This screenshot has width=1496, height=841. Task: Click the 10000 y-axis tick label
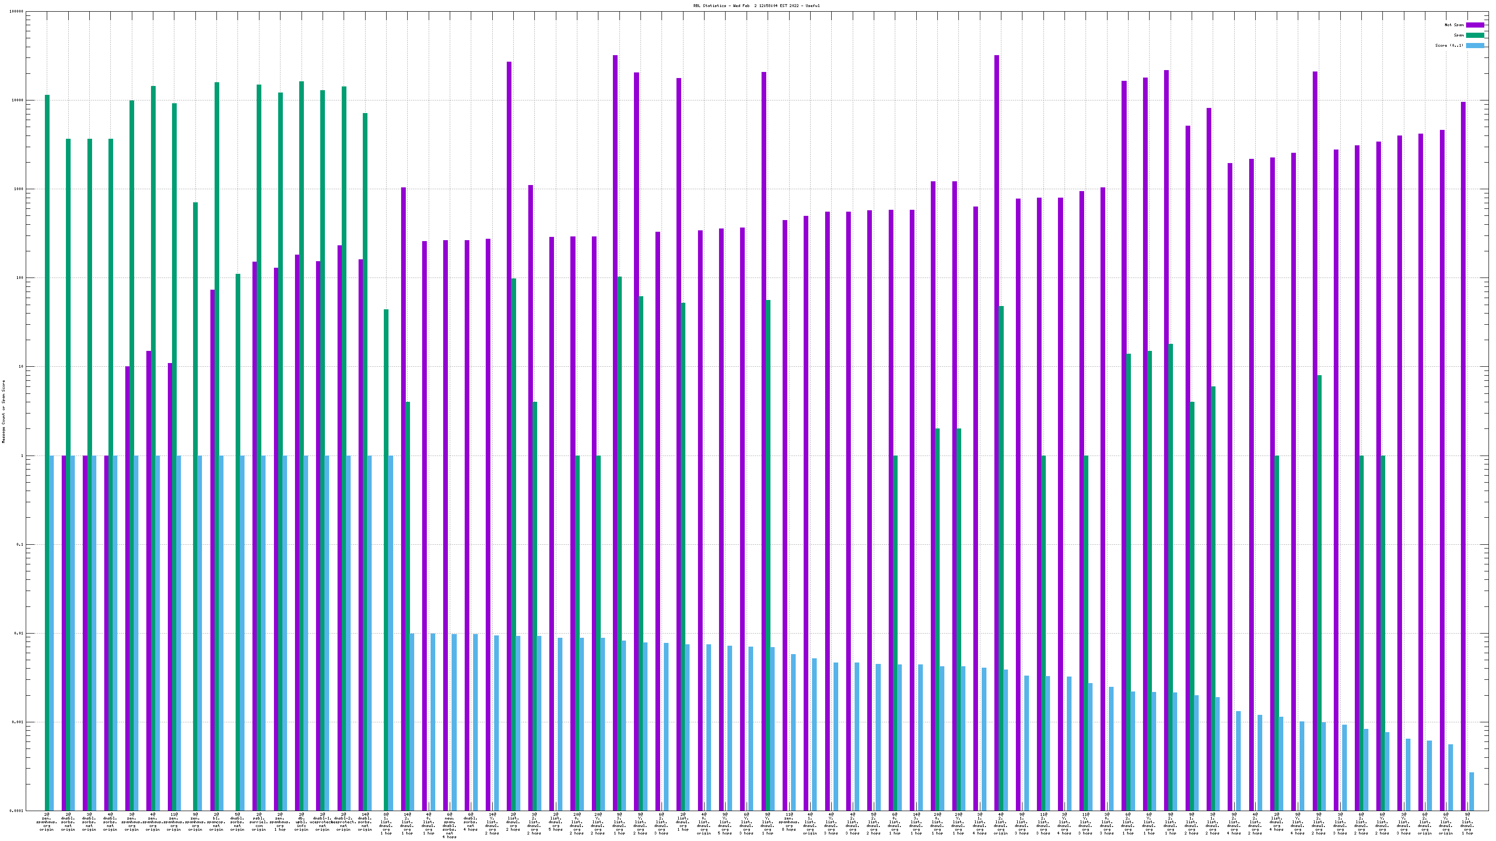click(17, 100)
